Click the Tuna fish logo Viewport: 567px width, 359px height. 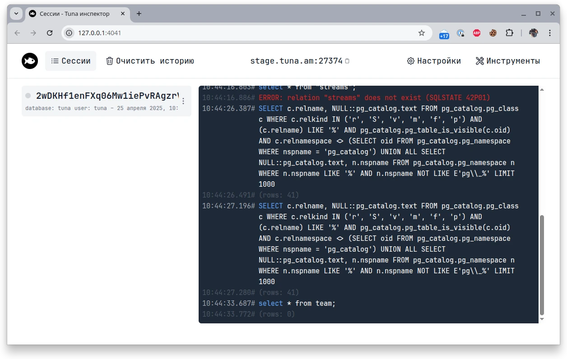point(30,61)
